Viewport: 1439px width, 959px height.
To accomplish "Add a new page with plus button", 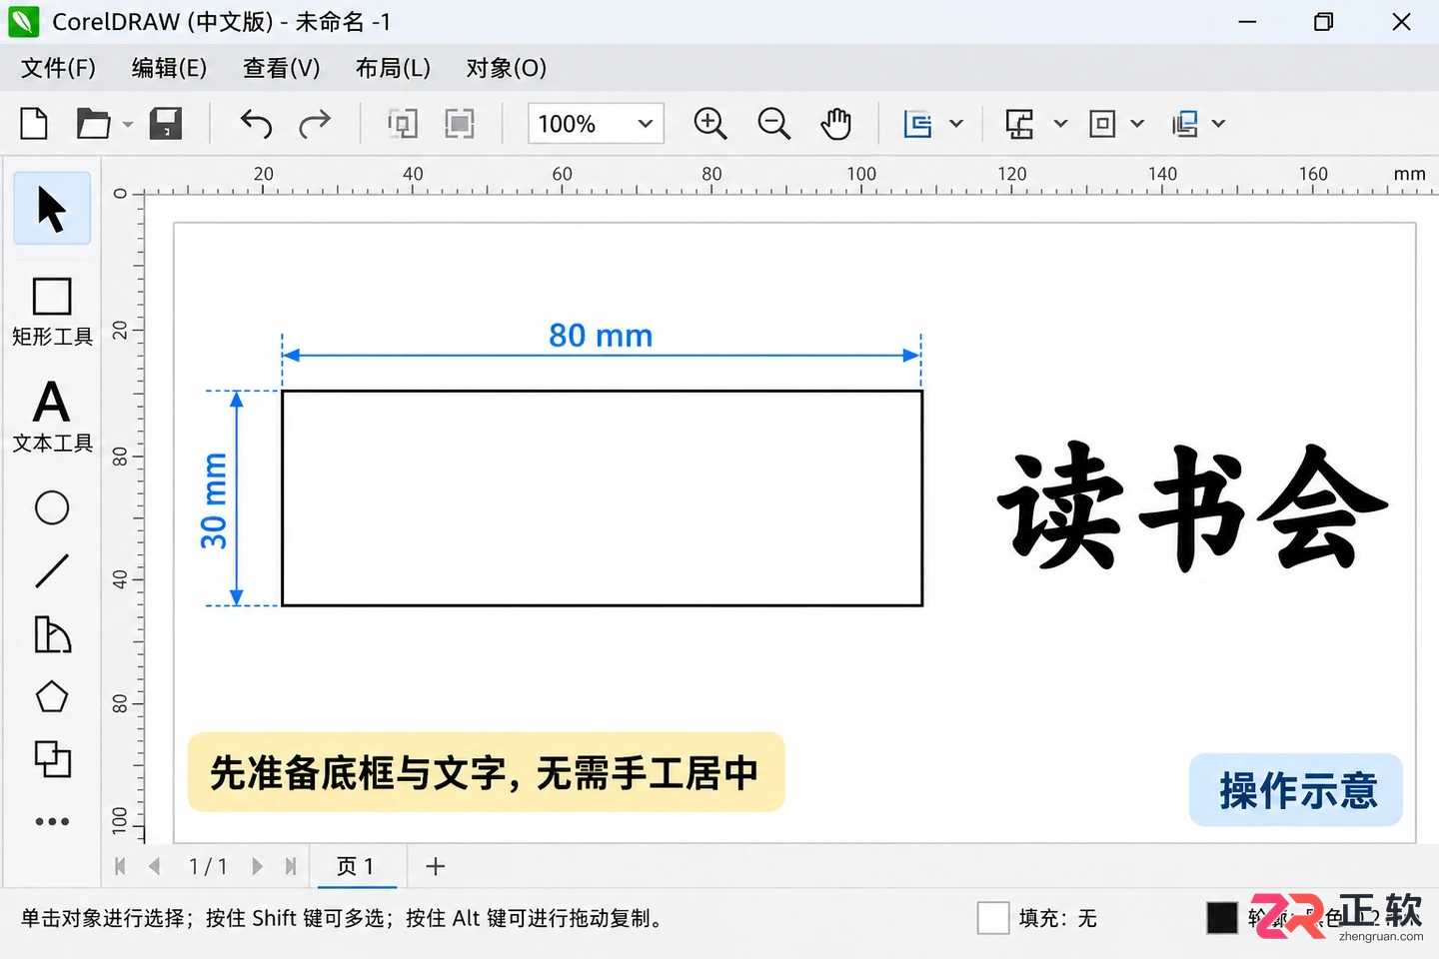I will (x=435, y=866).
